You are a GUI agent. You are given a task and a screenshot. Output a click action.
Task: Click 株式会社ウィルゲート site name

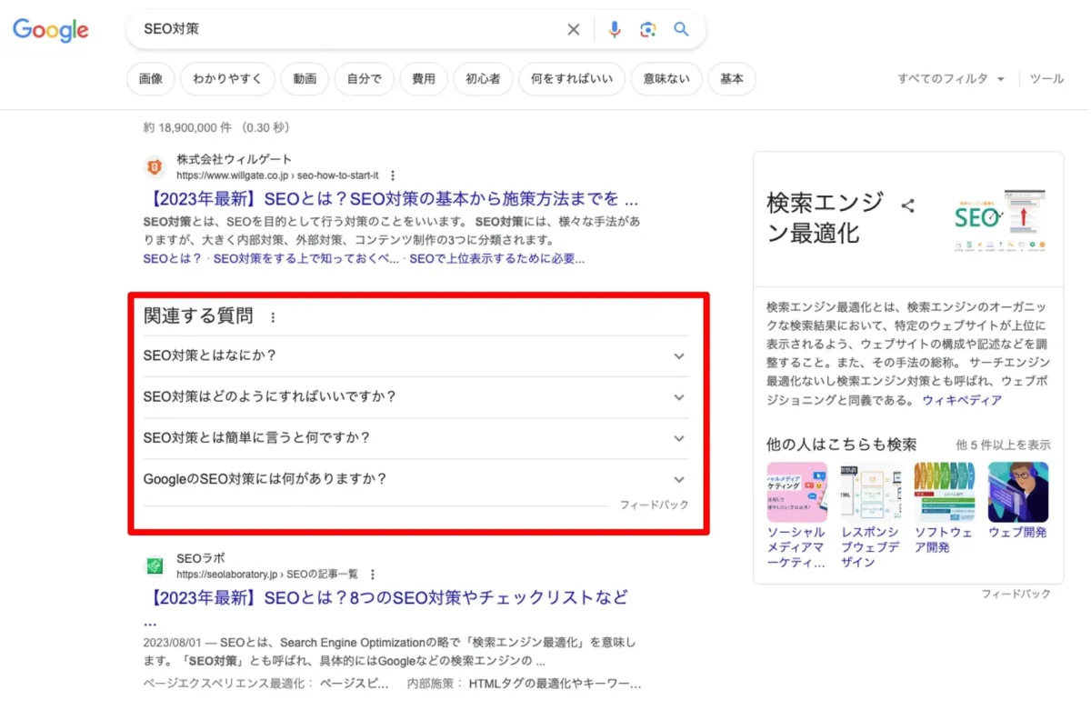pyautogui.click(x=235, y=159)
